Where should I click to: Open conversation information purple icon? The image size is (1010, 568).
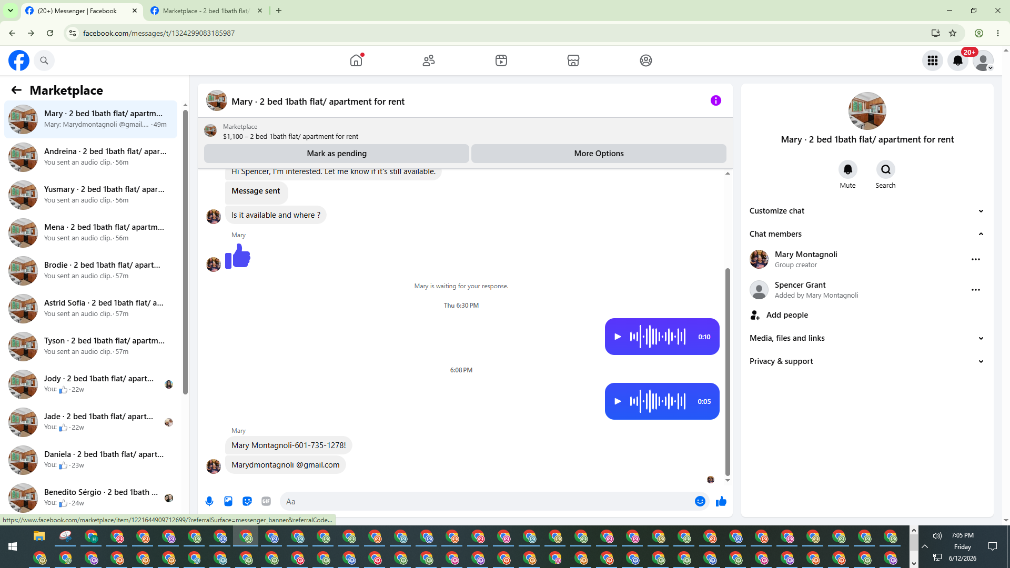point(716,100)
